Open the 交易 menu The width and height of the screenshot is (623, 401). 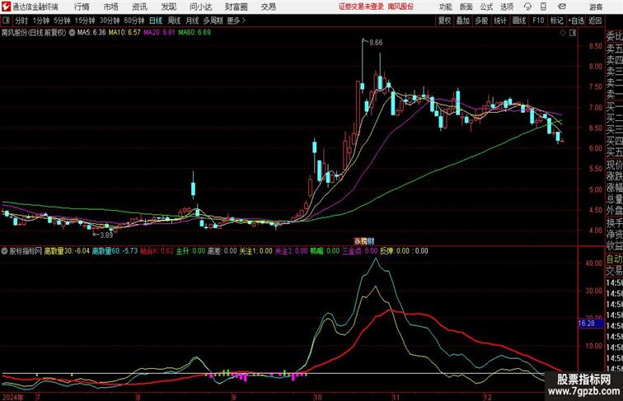click(268, 7)
